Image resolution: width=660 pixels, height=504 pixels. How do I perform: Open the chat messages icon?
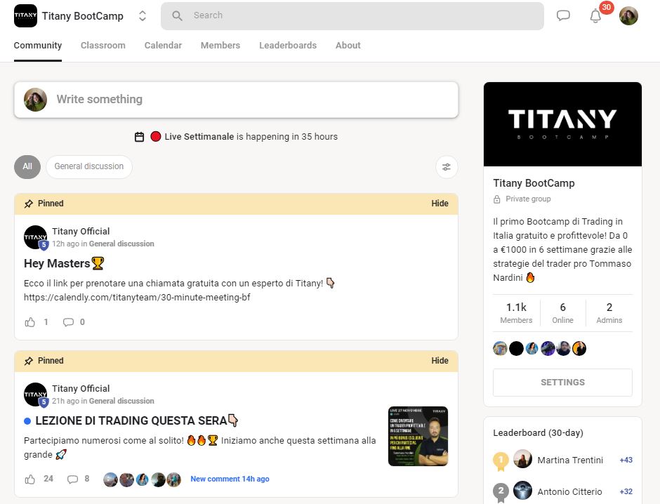point(563,16)
